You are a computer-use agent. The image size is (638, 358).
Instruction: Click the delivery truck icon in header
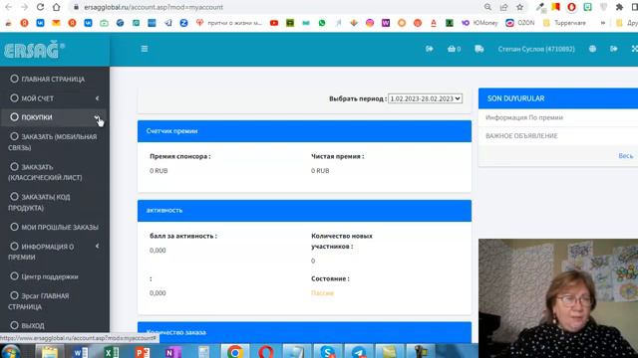[x=478, y=49]
